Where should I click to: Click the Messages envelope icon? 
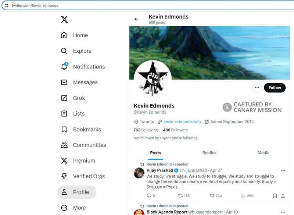[x=64, y=82]
